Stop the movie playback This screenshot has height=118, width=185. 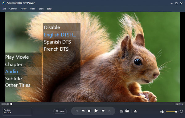click(89, 111)
